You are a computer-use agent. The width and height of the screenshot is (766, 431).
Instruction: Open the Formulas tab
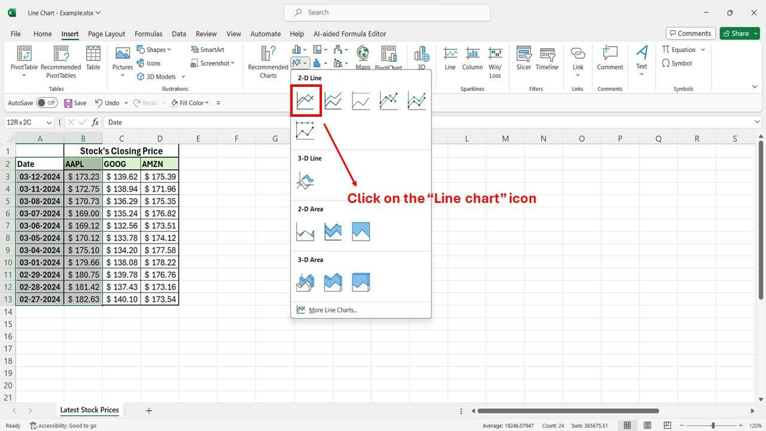click(148, 34)
